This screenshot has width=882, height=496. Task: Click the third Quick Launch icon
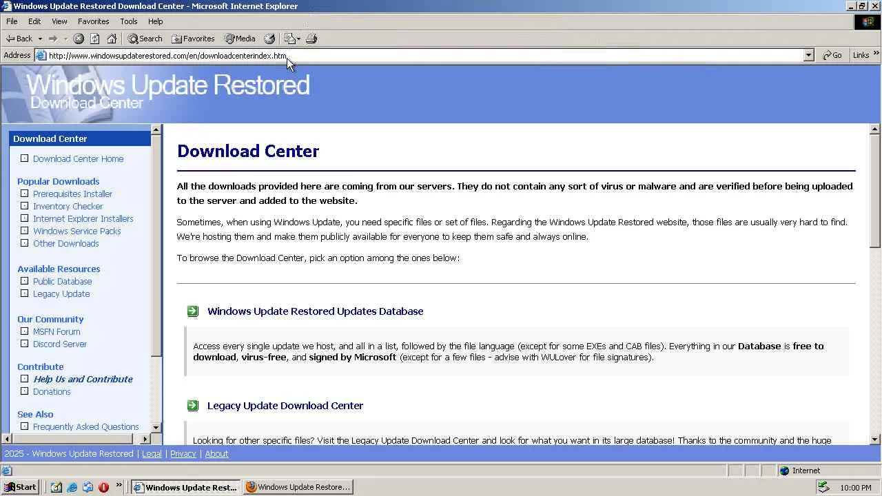coord(88,487)
